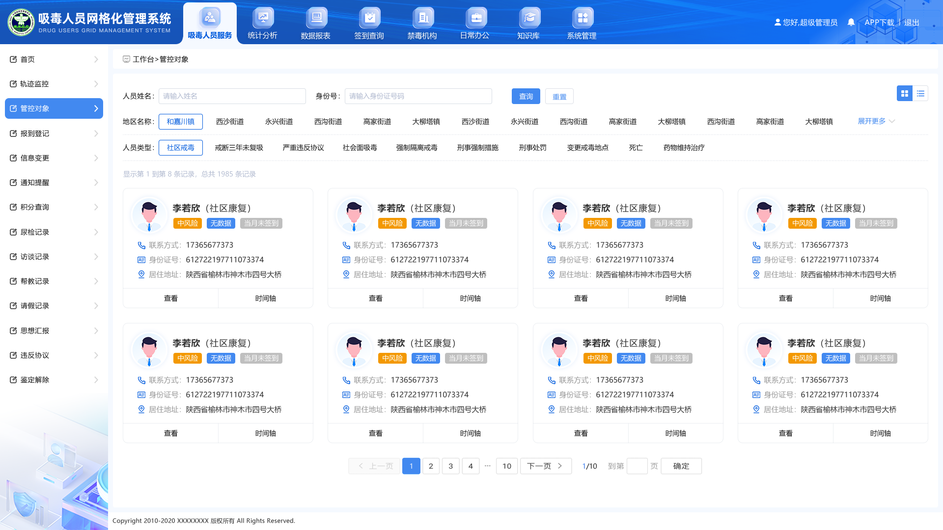Open 思想汇报 in the sidebar
This screenshot has width=943, height=530.
pyautogui.click(x=54, y=331)
